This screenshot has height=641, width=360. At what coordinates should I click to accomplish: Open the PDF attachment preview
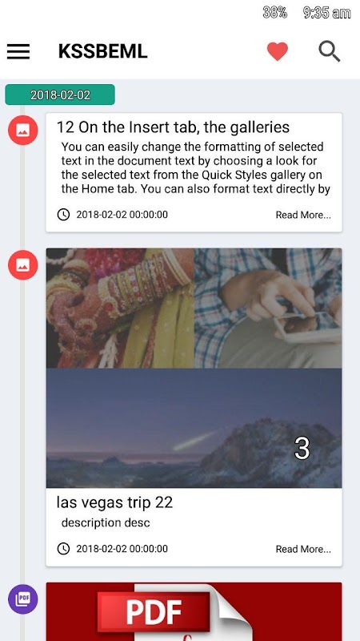coord(194,611)
